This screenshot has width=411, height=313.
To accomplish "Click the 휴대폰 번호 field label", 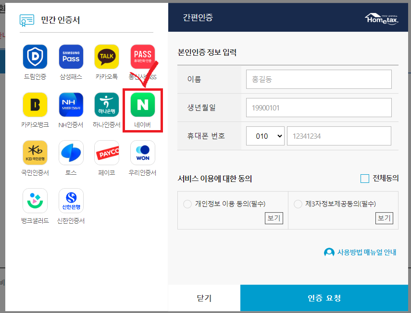I will coord(206,136).
